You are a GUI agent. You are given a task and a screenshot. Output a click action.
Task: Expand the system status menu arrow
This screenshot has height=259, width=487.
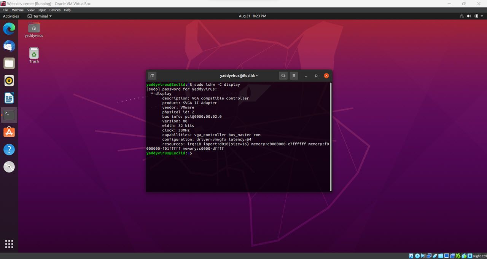pos(482,16)
